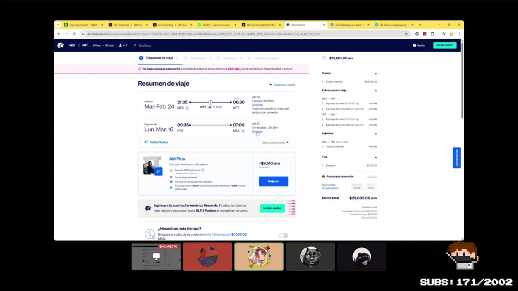Click the Asiento estándar row
518x291 pixels.
(x=349, y=146)
